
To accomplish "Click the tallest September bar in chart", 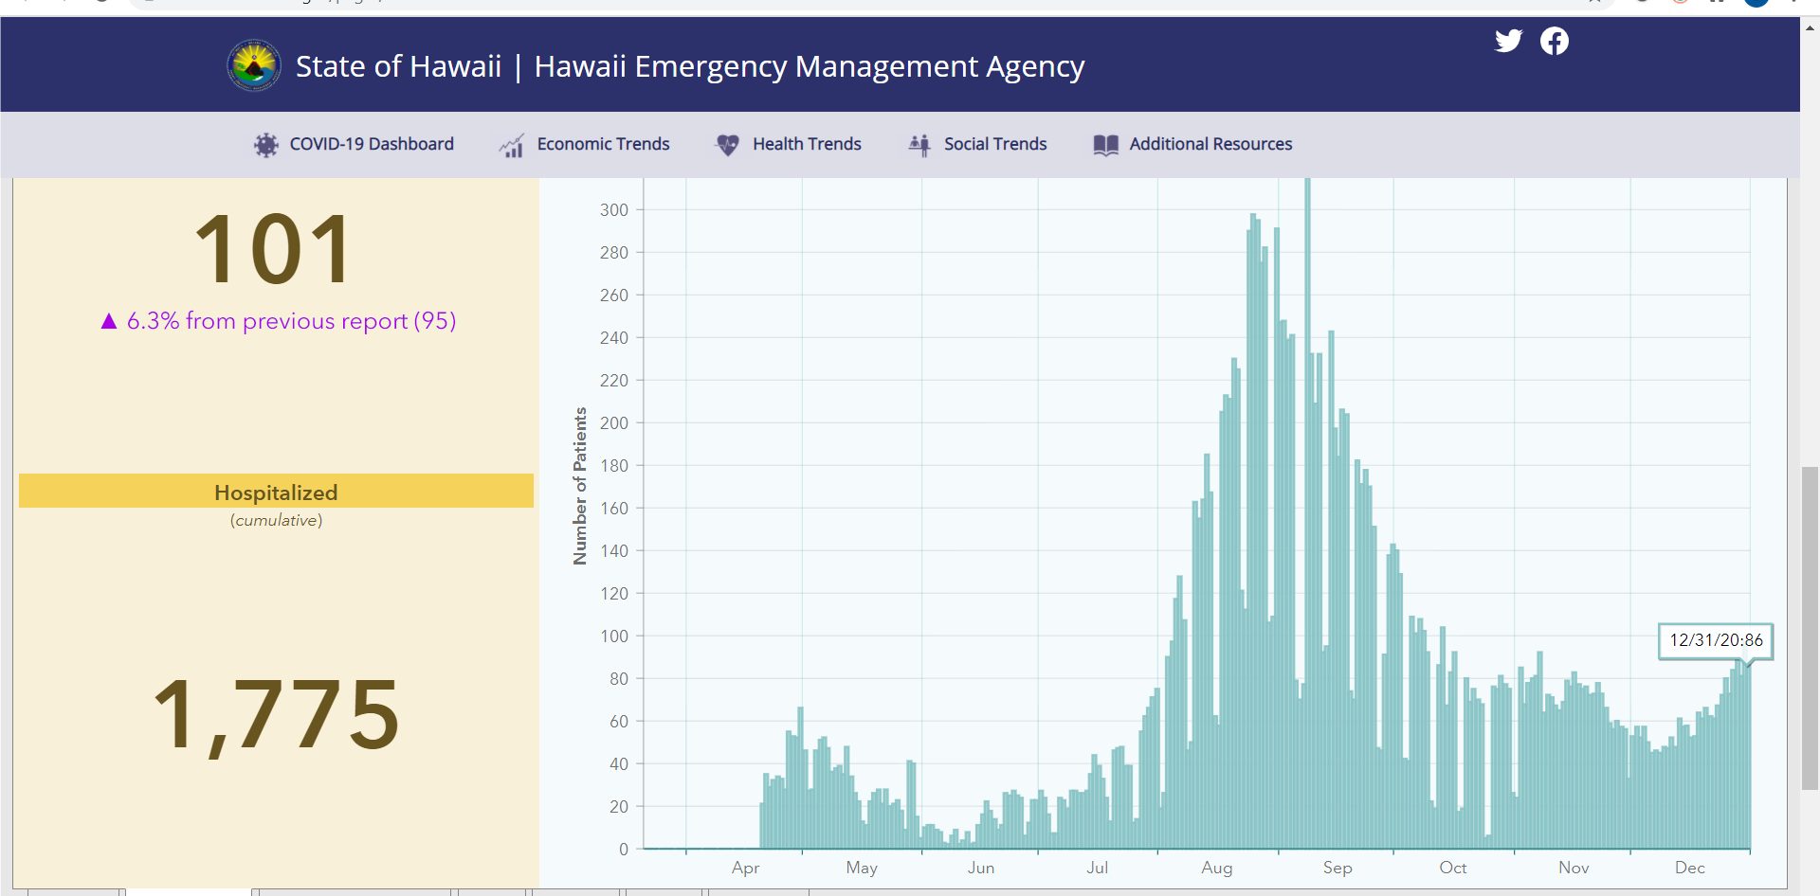I will (1307, 513).
